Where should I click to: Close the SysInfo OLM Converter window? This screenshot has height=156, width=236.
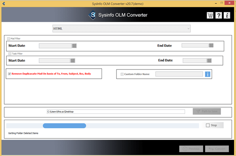tap(229, 3)
